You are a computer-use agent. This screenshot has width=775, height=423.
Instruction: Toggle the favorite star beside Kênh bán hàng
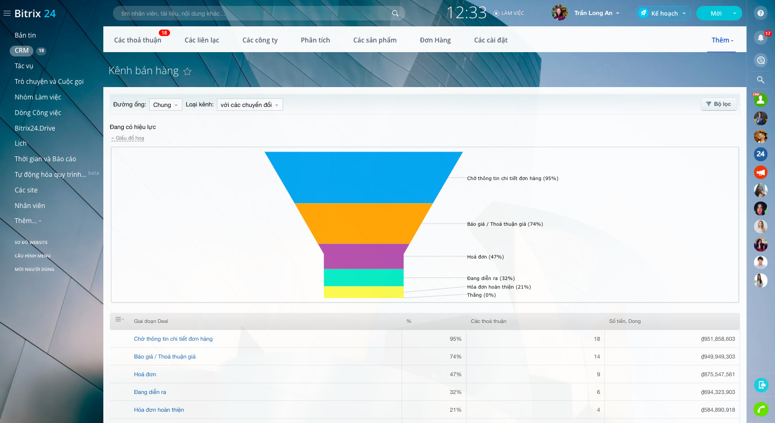(x=187, y=71)
